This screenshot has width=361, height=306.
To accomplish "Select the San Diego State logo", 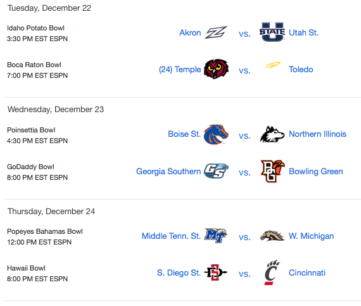I will point(216,272).
